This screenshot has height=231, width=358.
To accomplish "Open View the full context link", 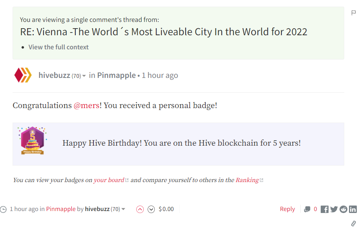I will pos(58,47).
